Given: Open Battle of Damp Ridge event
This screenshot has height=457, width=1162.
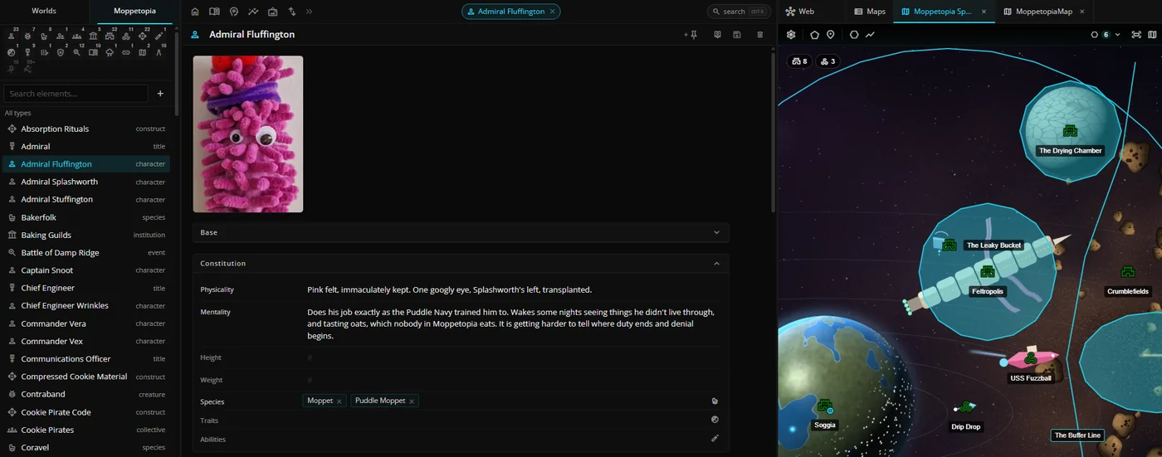Looking at the screenshot, I should pyautogui.click(x=86, y=252).
